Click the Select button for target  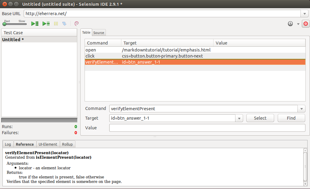pos(260,118)
